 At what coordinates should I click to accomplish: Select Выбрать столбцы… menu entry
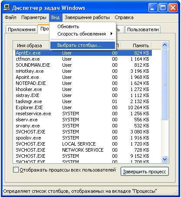pyautogui.click(x=82, y=45)
